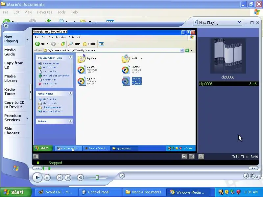263x197 pixels.
Task: Click the volume slider handle
Action: pyautogui.click(x=97, y=177)
